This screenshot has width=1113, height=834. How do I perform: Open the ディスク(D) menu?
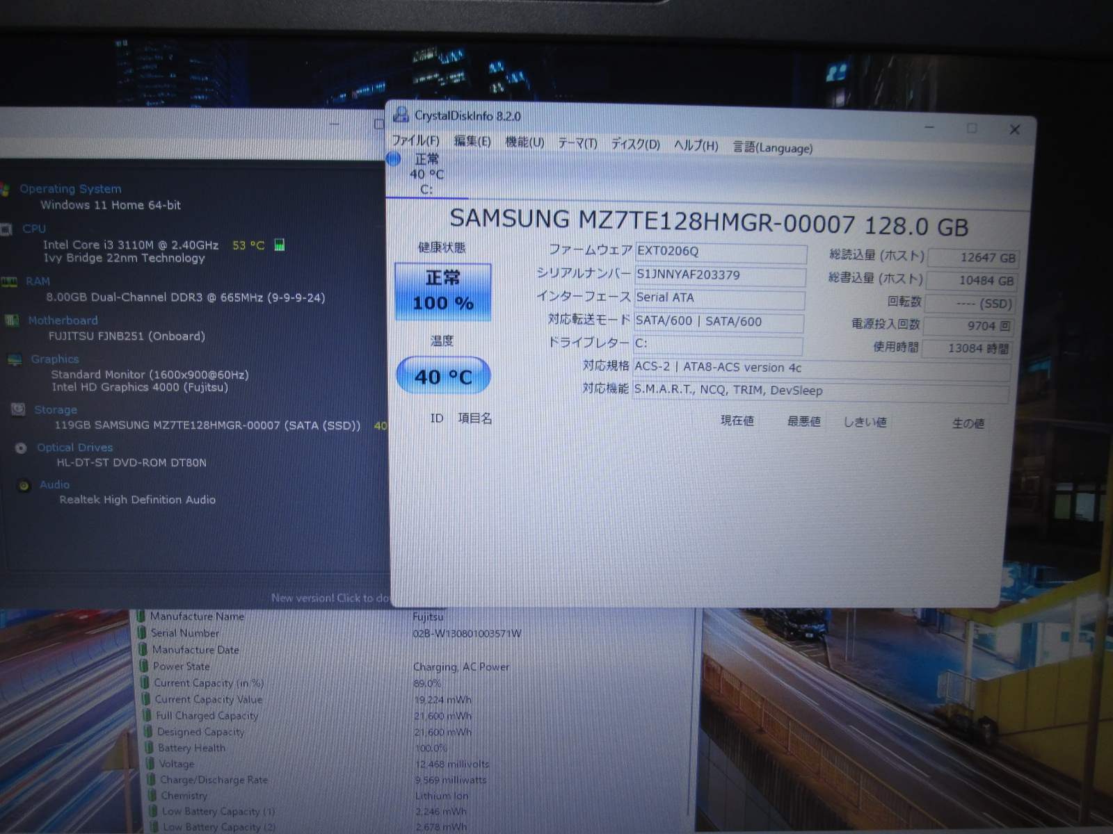(635, 144)
